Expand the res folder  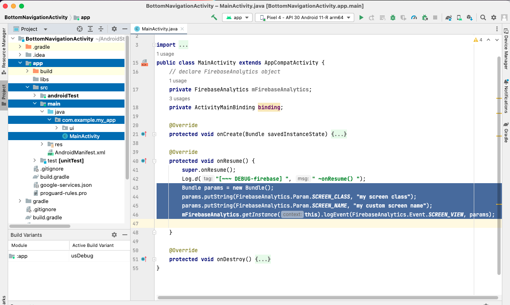click(x=42, y=144)
